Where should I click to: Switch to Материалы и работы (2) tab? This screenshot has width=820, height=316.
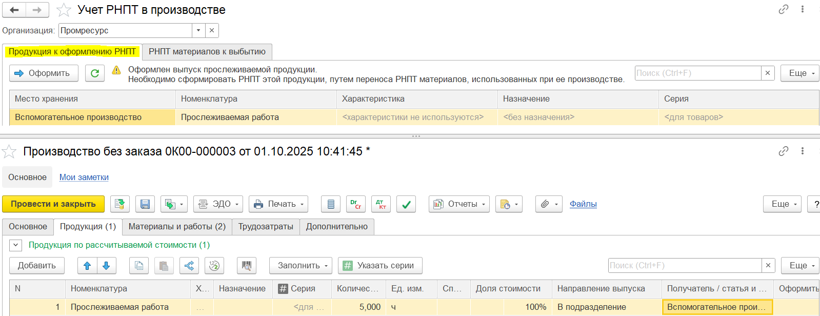177,227
